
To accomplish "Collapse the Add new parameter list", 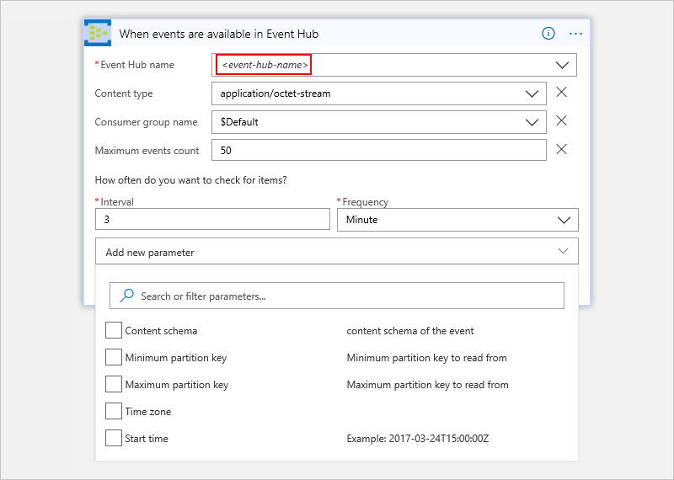I will point(563,252).
